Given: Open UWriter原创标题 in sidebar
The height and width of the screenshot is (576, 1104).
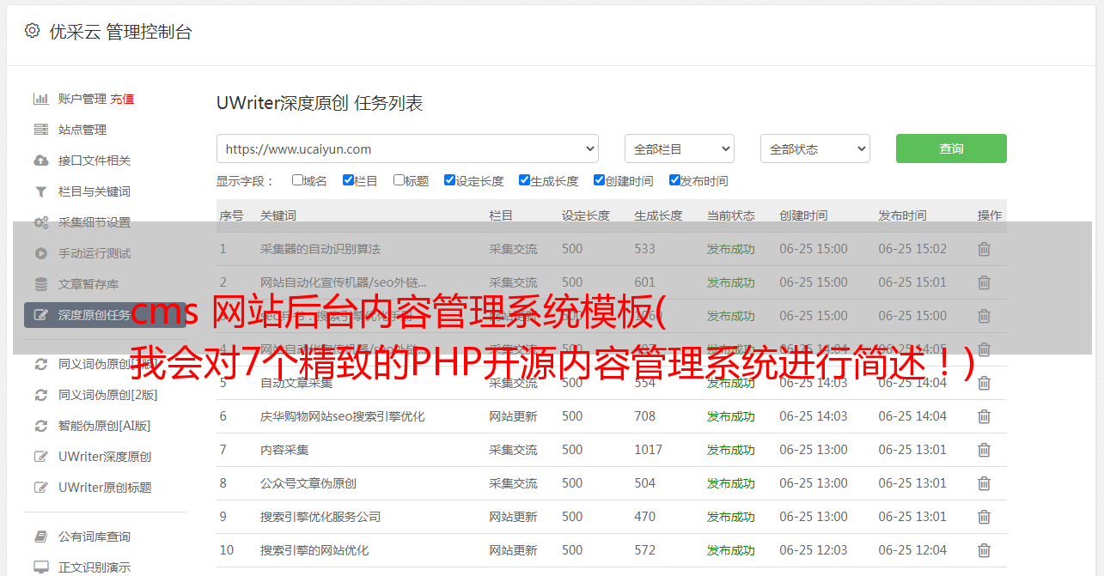Looking at the screenshot, I should coord(105,488).
